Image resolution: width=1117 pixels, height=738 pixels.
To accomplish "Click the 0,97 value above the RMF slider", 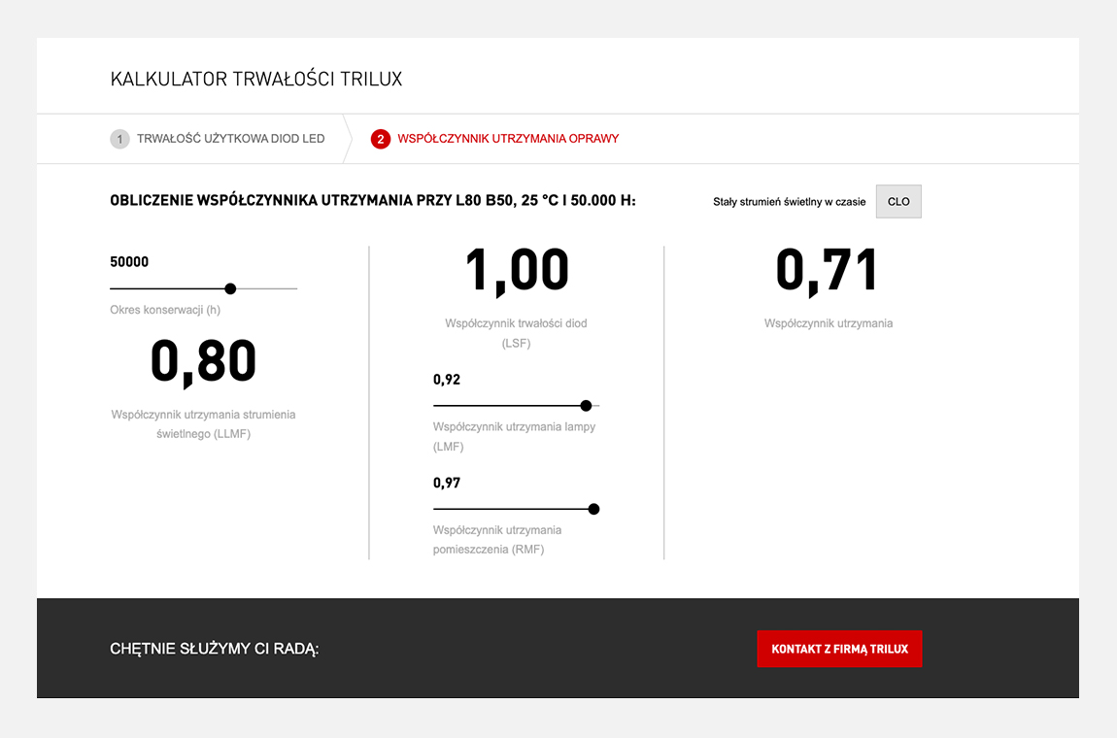I will click(447, 483).
